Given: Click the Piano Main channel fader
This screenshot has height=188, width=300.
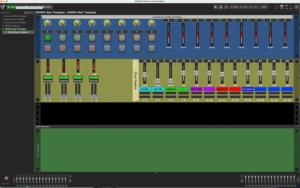Looking at the screenshot, I should [x=78, y=66].
